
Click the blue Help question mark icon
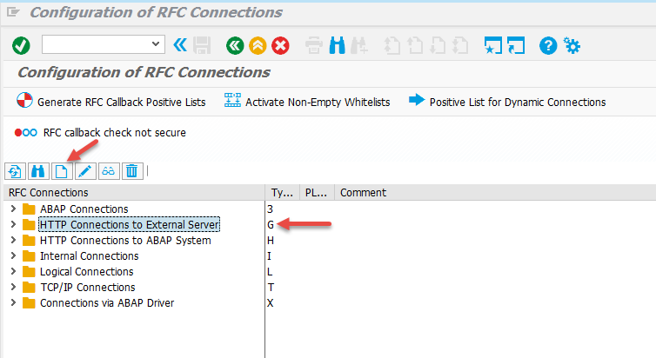[x=548, y=45]
